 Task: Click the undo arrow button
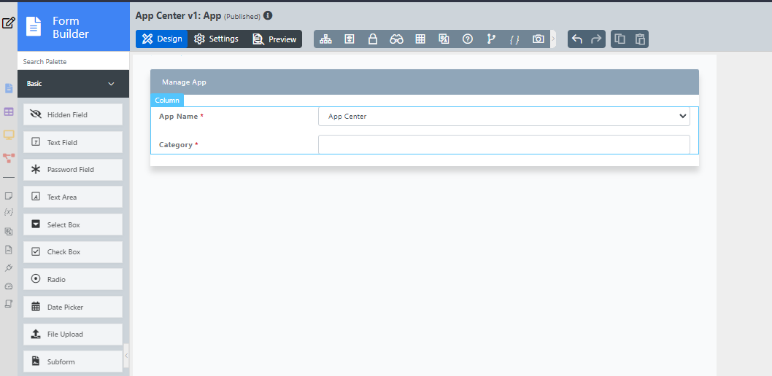click(577, 39)
